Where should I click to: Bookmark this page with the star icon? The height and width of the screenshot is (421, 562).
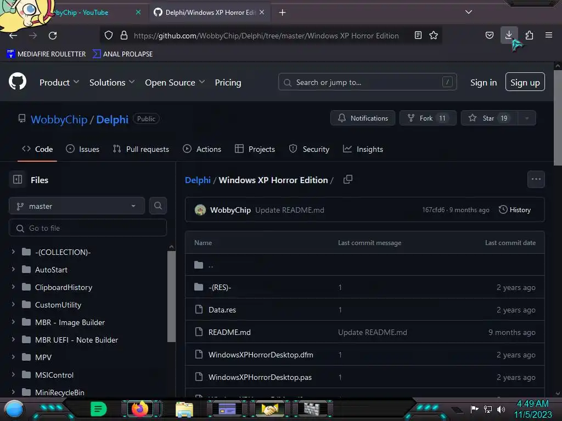[434, 35]
